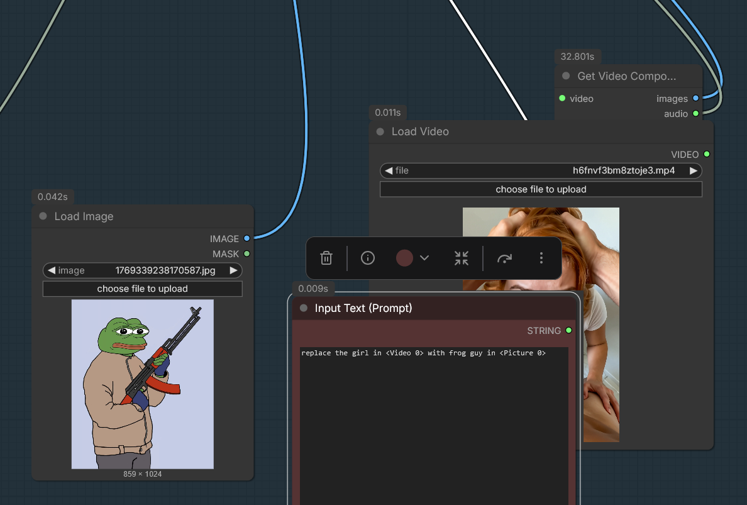Click the MASK output socket
This screenshot has height=505, width=747.
[x=246, y=253]
